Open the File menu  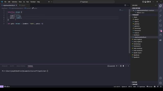[x=5, y=2]
